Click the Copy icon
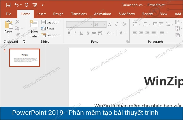The height and width of the screenshot is (120, 183). [x=17, y=28]
